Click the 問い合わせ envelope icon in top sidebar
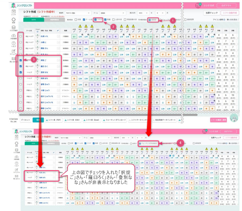Screen dimensions: 242x211 [x=13, y=59]
